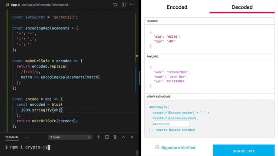Click the encode breadcrumb segment
This screenshot has height=156, width=278.
pos(43,5)
